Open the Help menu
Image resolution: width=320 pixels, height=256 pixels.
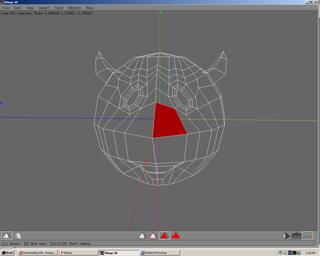click(x=89, y=8)
